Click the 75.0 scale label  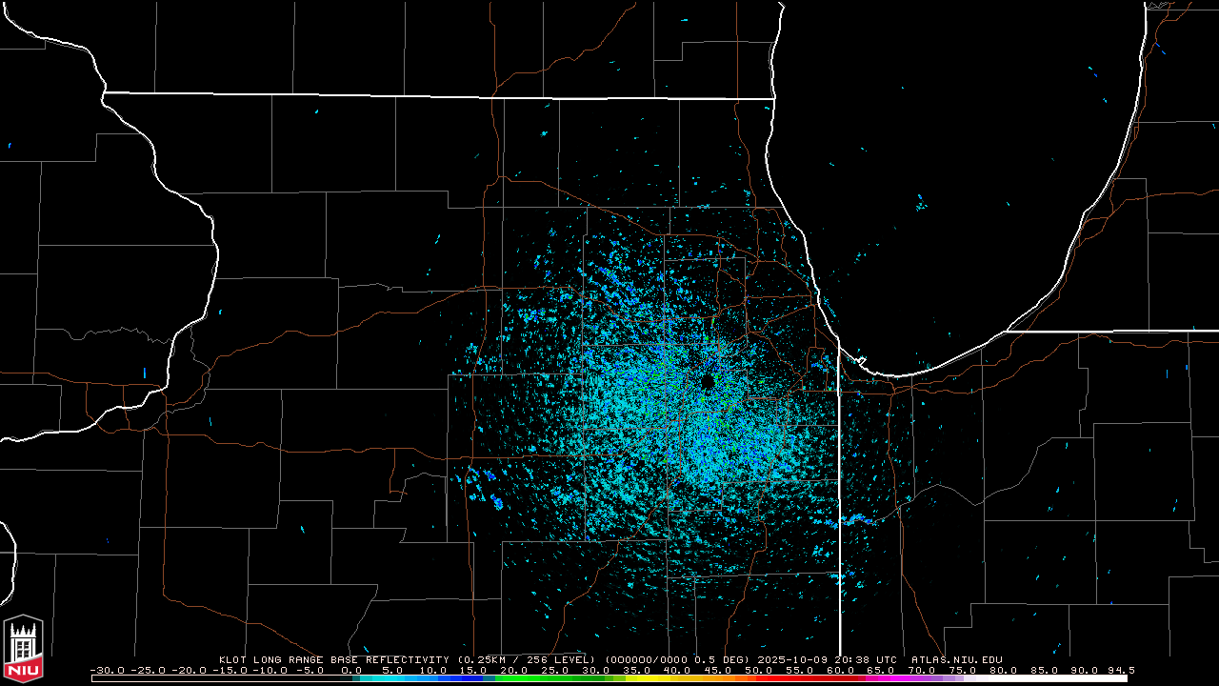pos(962,671)
